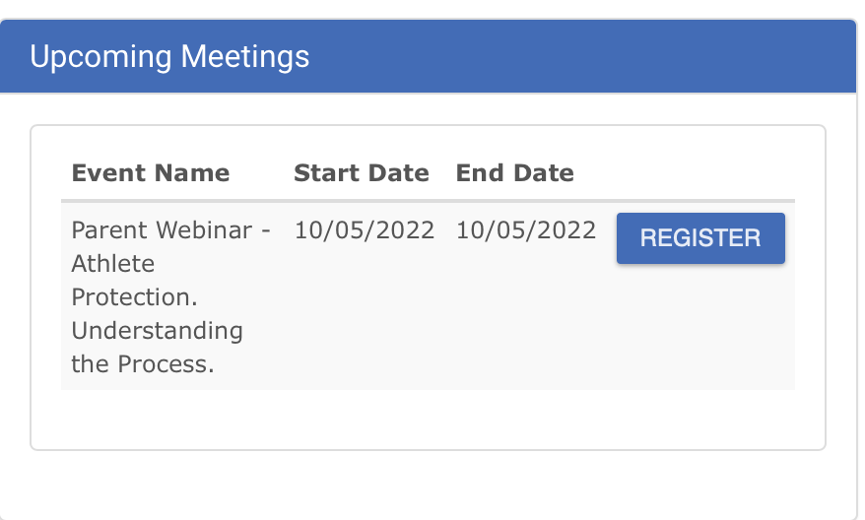865x520 pixels.
Task: Click blank header cell above REGISTER button
Action: click(x=700, y=173)
